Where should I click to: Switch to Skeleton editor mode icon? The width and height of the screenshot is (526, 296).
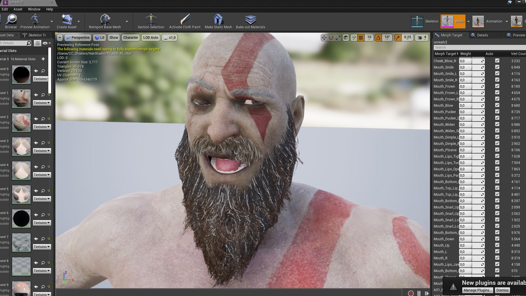[417, 21]
